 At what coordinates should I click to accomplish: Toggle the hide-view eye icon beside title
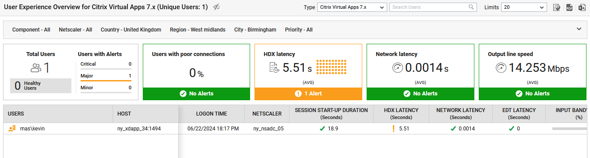coord(216,7)
